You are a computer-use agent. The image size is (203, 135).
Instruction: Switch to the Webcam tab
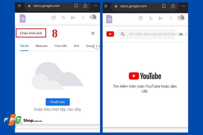[41, 46]
